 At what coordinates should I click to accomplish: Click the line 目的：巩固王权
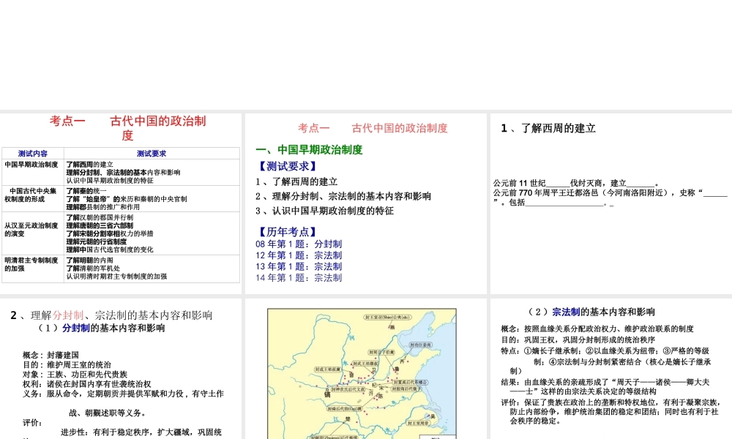578,339
